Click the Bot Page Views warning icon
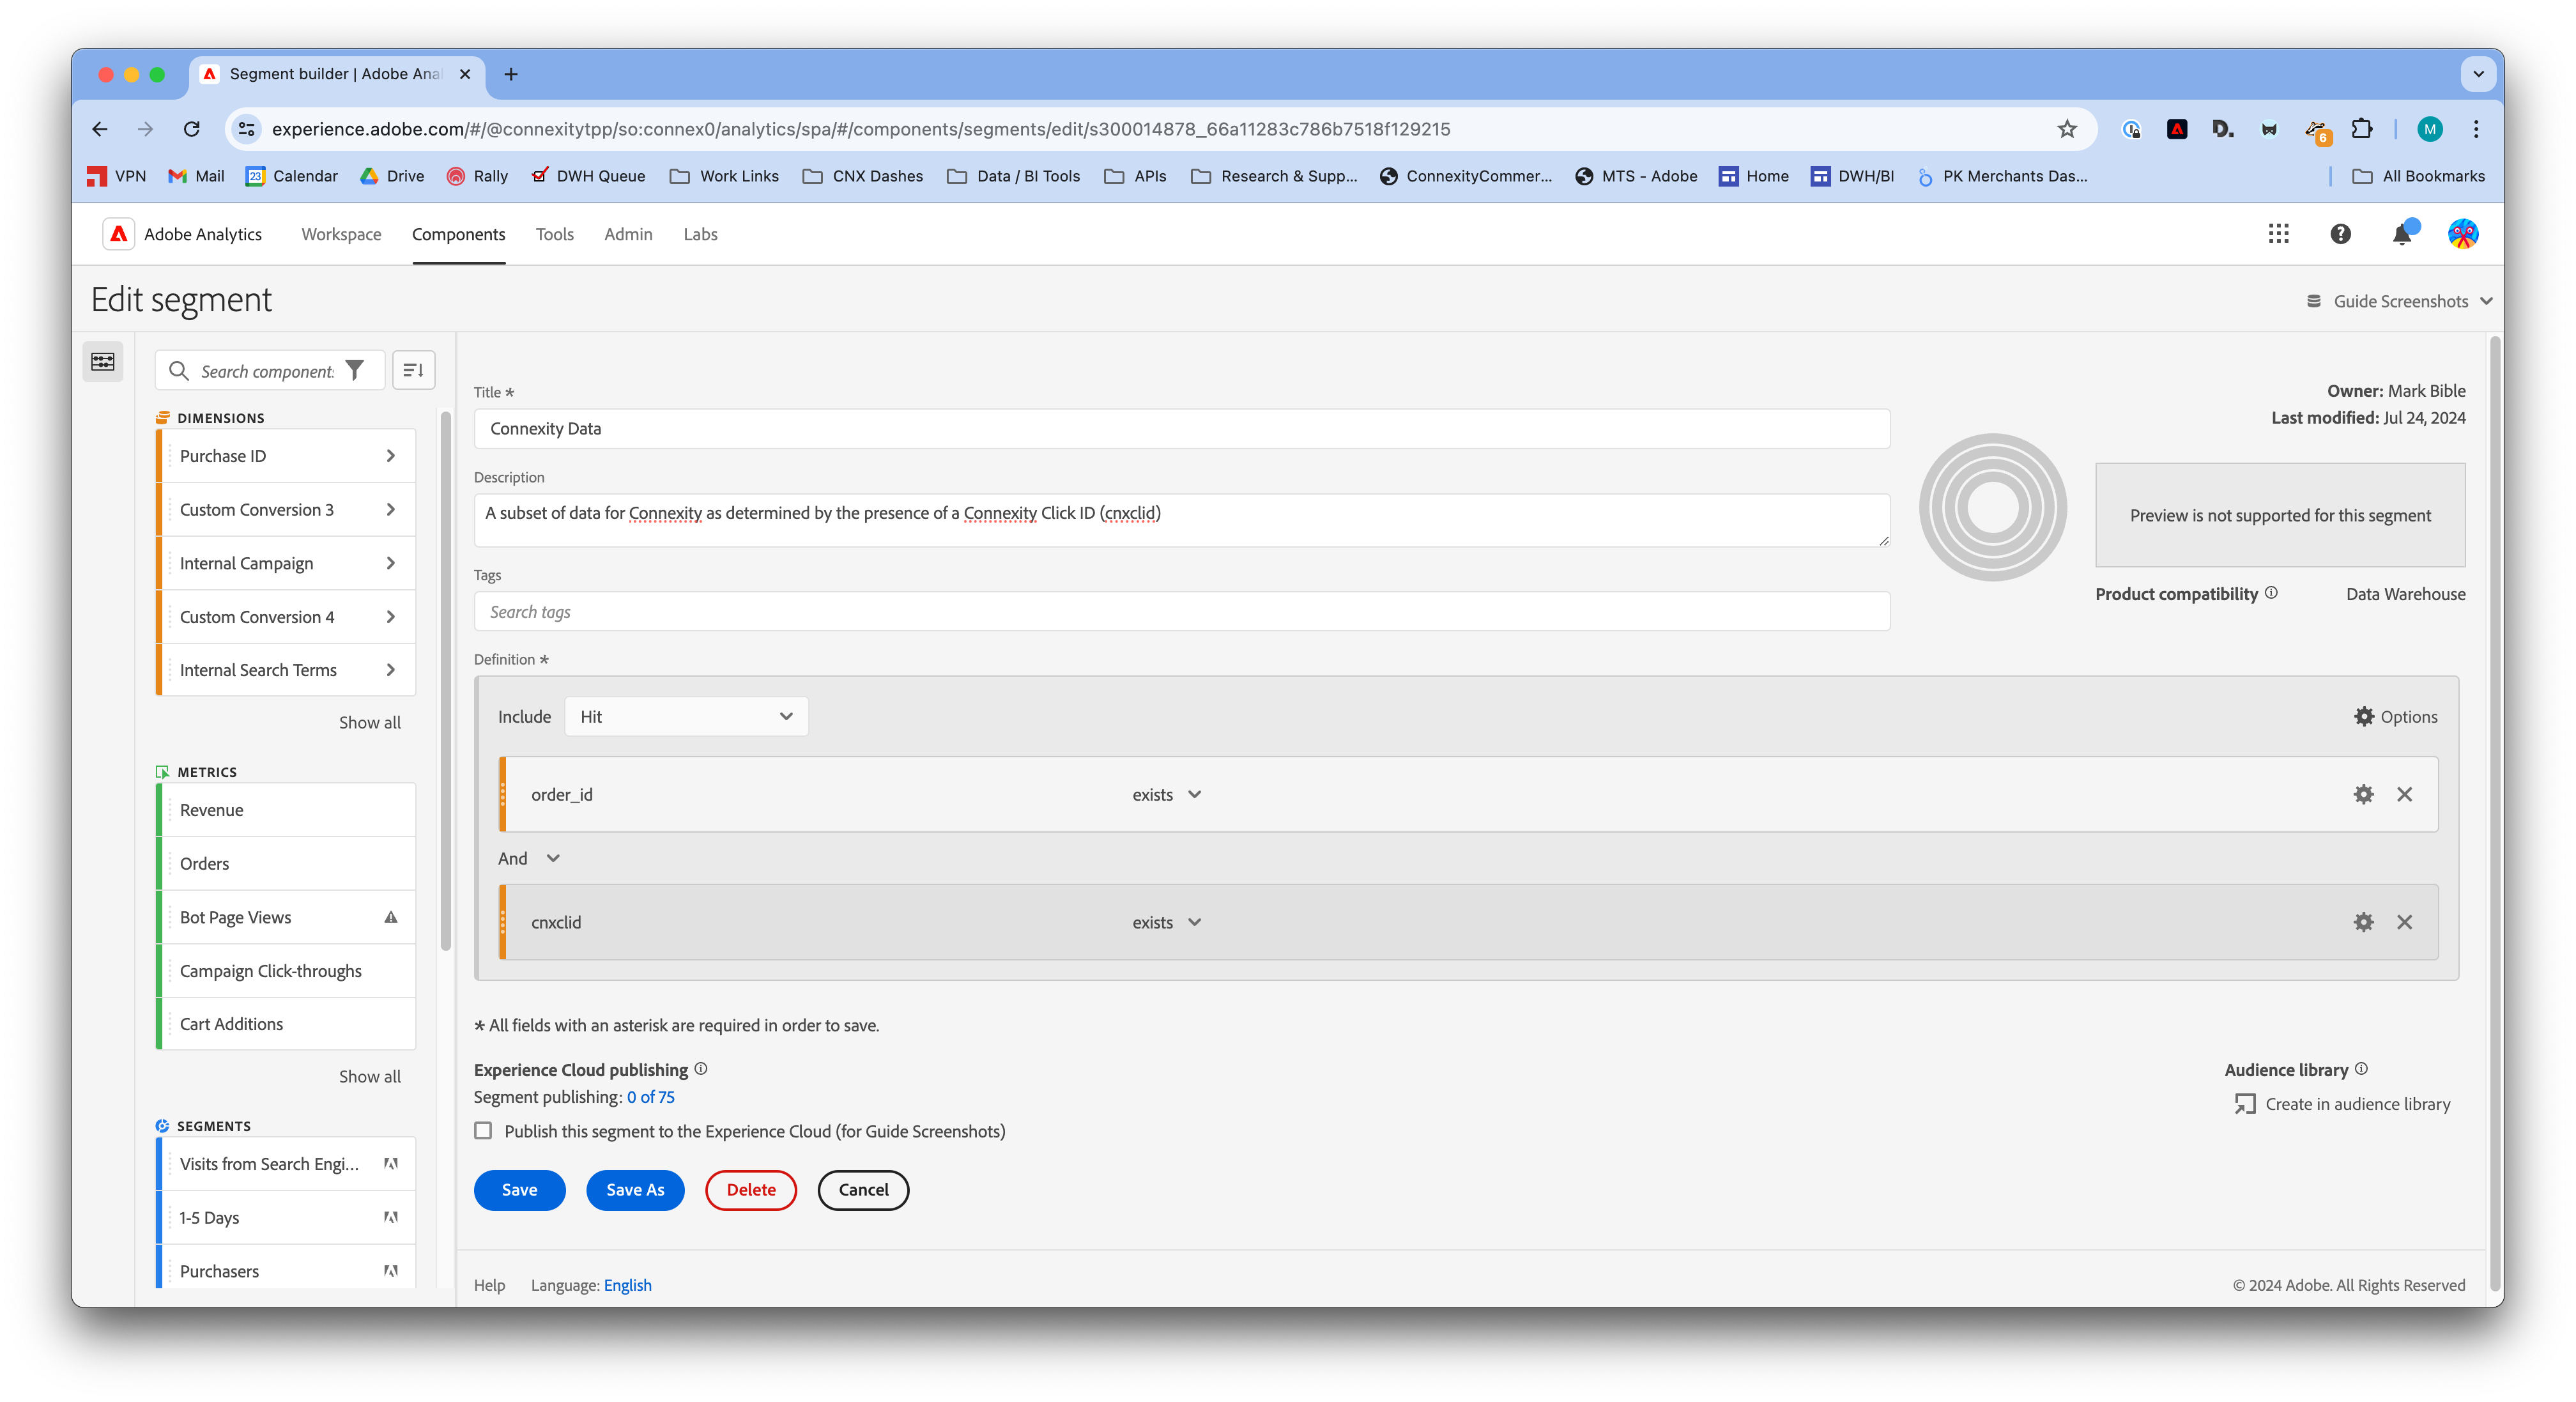 (391, 917)
